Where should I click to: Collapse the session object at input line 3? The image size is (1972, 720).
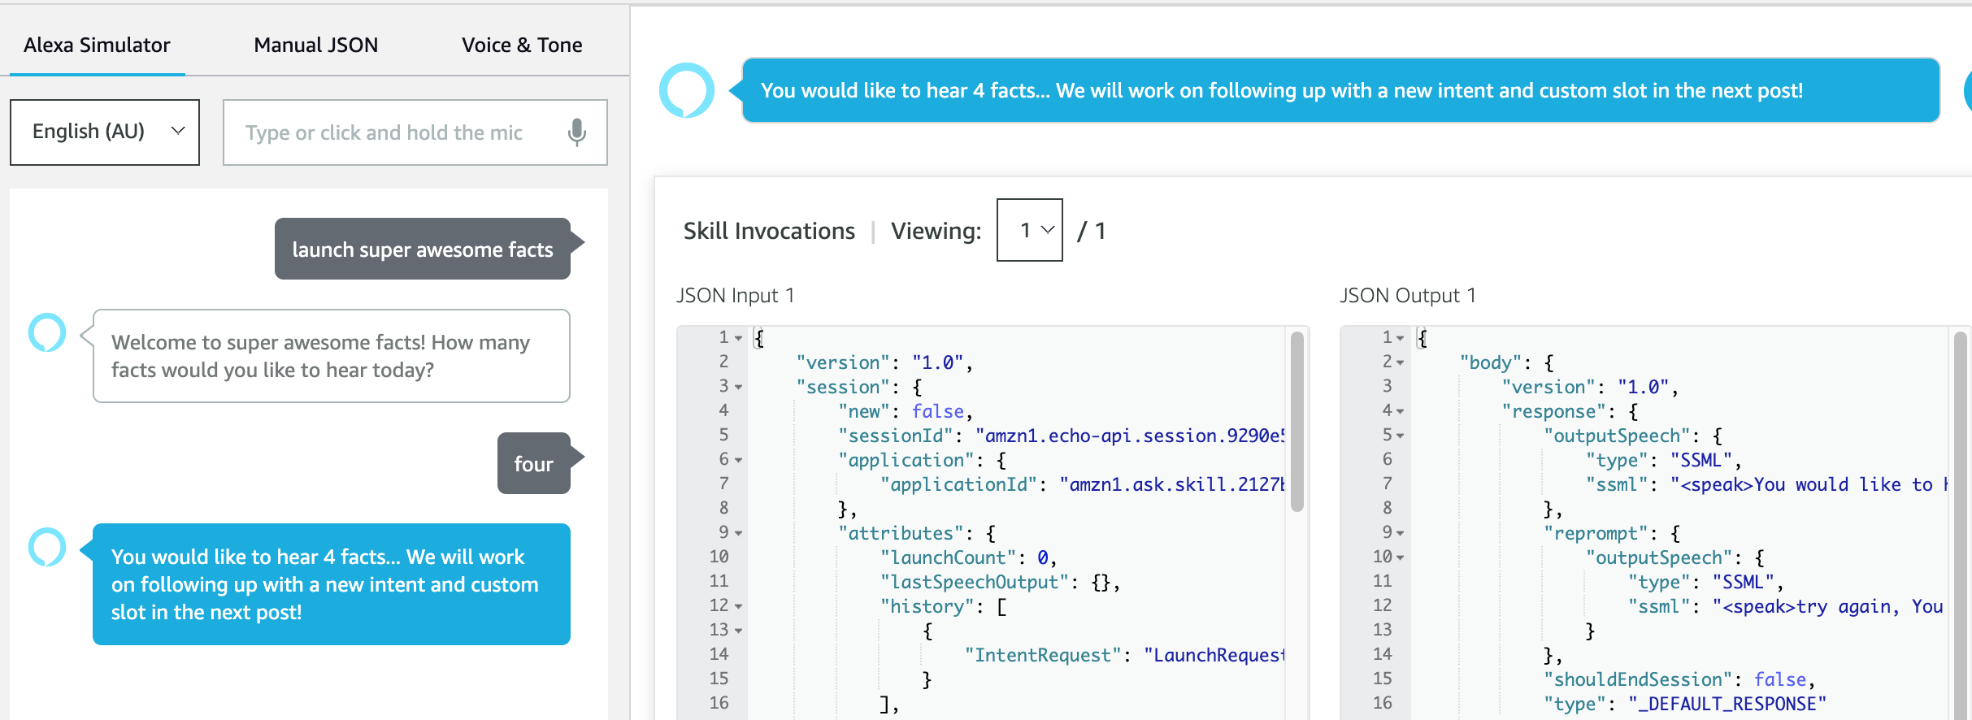tap(738, 387)
